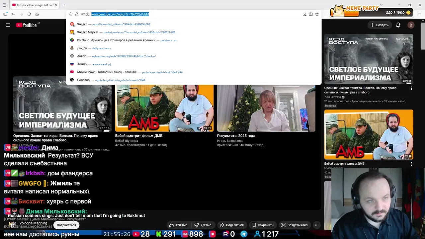The width and height of the screenshot is (425, 239).
Task: Open the Firefox application menu
Action: (420, 14)
